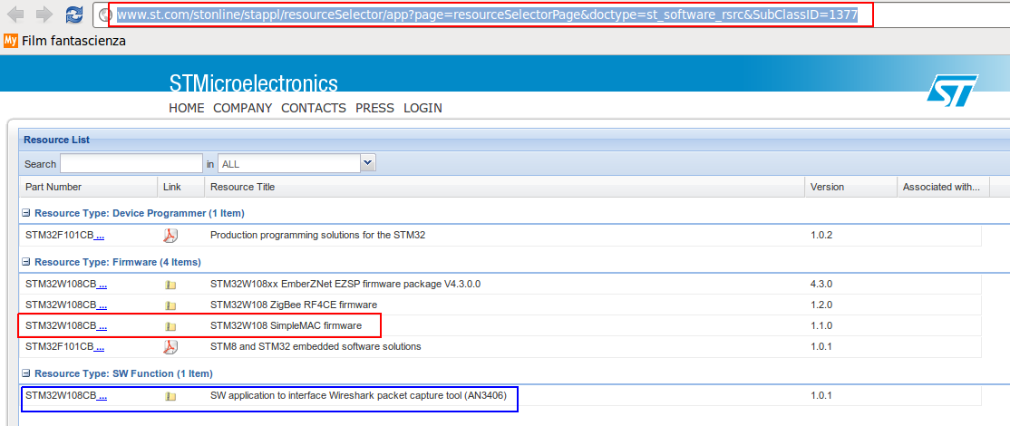Click version 1.0.2 in the Device Programmer row
The image size is (1010, 426).
(x=821, y=235)
